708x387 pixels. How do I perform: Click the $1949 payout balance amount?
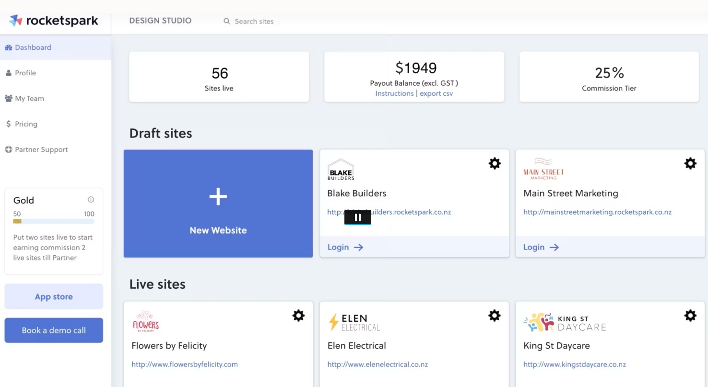[416, 68]
